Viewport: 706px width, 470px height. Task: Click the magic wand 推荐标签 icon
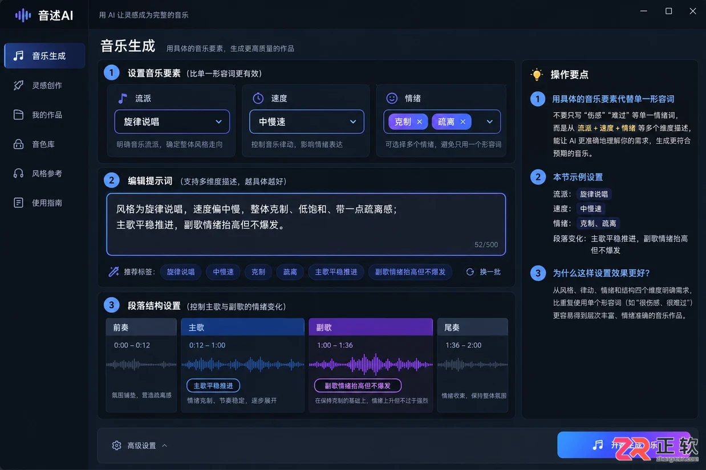[x=113, y=272]
